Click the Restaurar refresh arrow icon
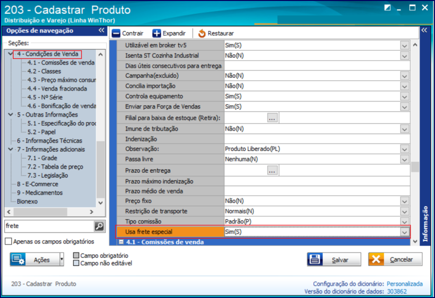 click(x=202, y=33)
